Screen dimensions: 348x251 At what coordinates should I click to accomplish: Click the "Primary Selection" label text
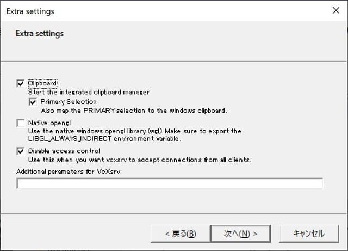(x=68, y=102)
